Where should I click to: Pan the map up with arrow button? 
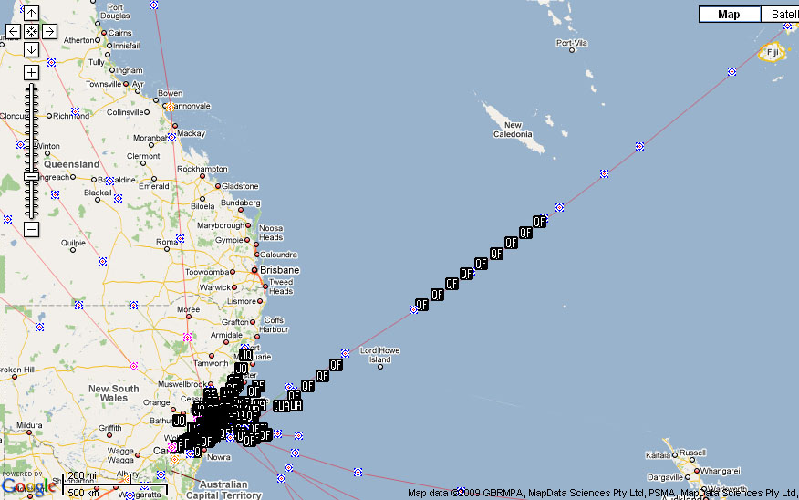pos(31,14)
